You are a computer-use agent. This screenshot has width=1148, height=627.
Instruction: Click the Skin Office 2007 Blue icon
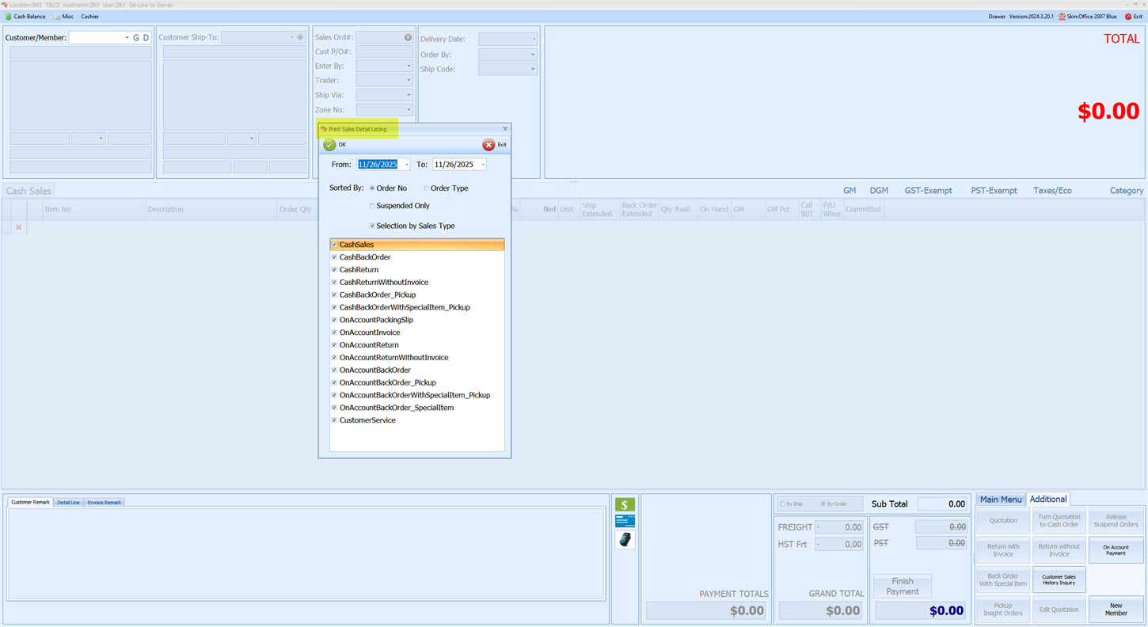[1062, 17]
